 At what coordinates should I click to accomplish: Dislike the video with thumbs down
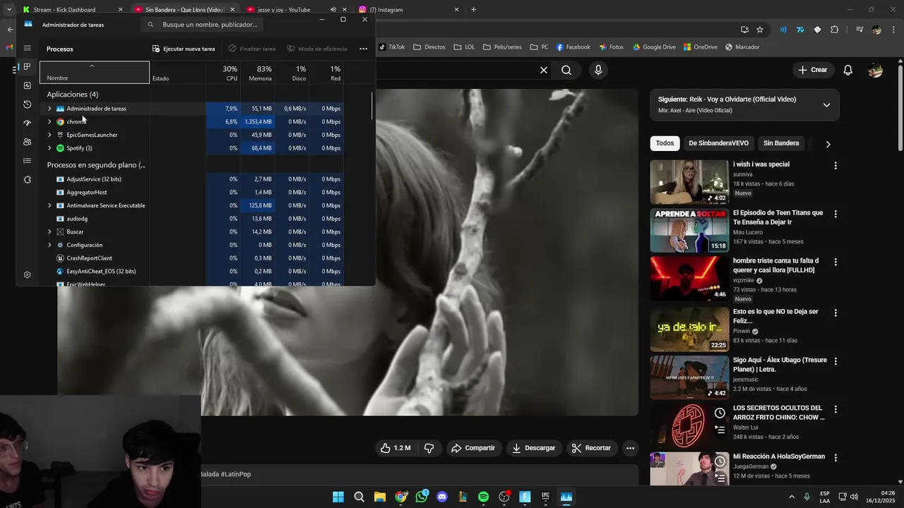[429, 448]
